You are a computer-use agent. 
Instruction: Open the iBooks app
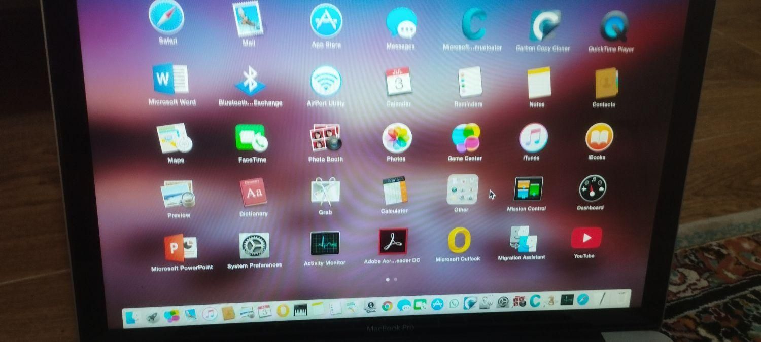point(599,137)
